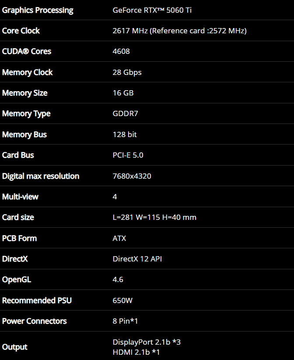Click the 7680x4320 resolution value

point(132,176)
